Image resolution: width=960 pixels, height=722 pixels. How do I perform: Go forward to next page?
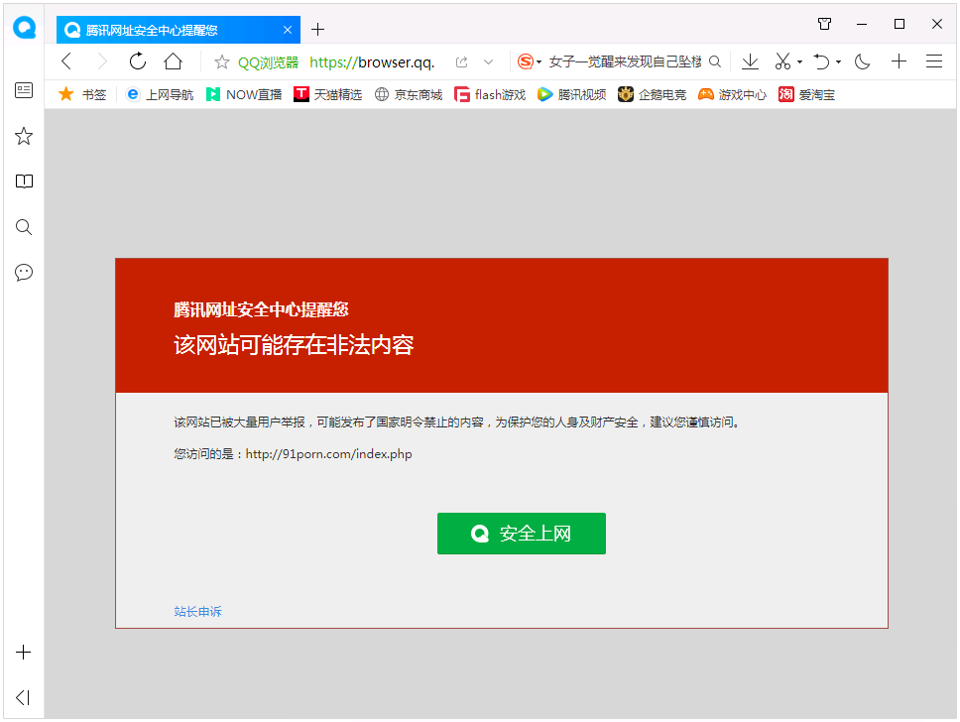coord(102,61)
